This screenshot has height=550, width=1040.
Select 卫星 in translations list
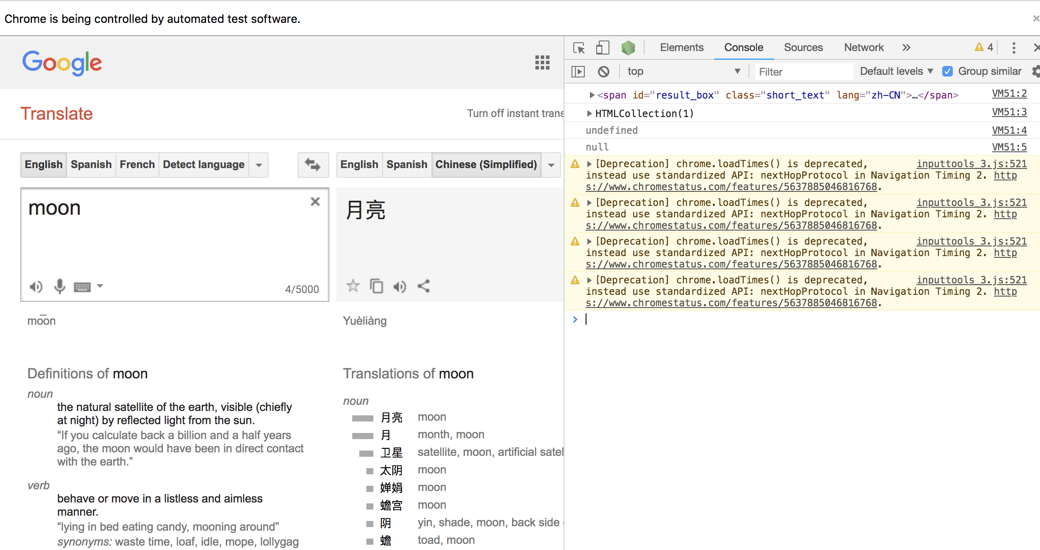pos(391,452)
